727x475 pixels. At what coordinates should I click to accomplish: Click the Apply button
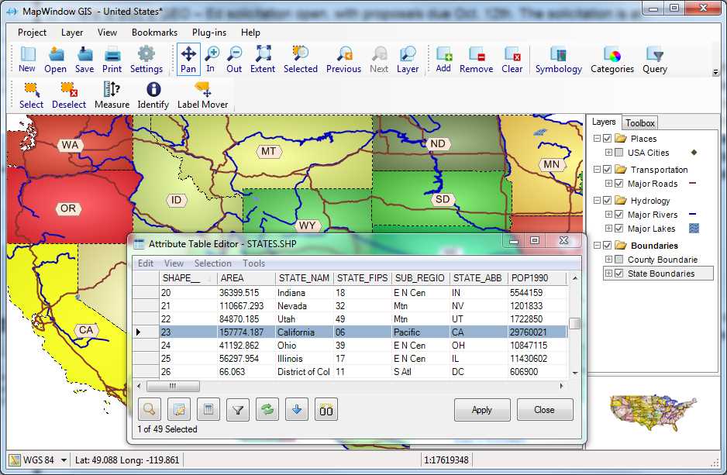(482, 409)
